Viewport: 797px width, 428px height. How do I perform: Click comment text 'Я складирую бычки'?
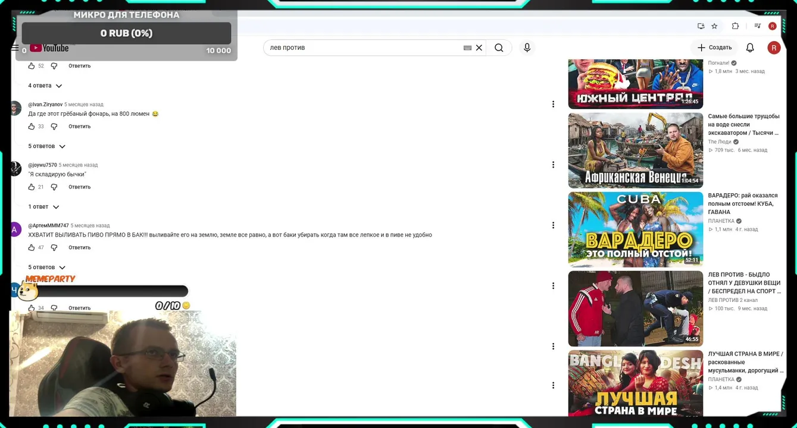(57, 175)
